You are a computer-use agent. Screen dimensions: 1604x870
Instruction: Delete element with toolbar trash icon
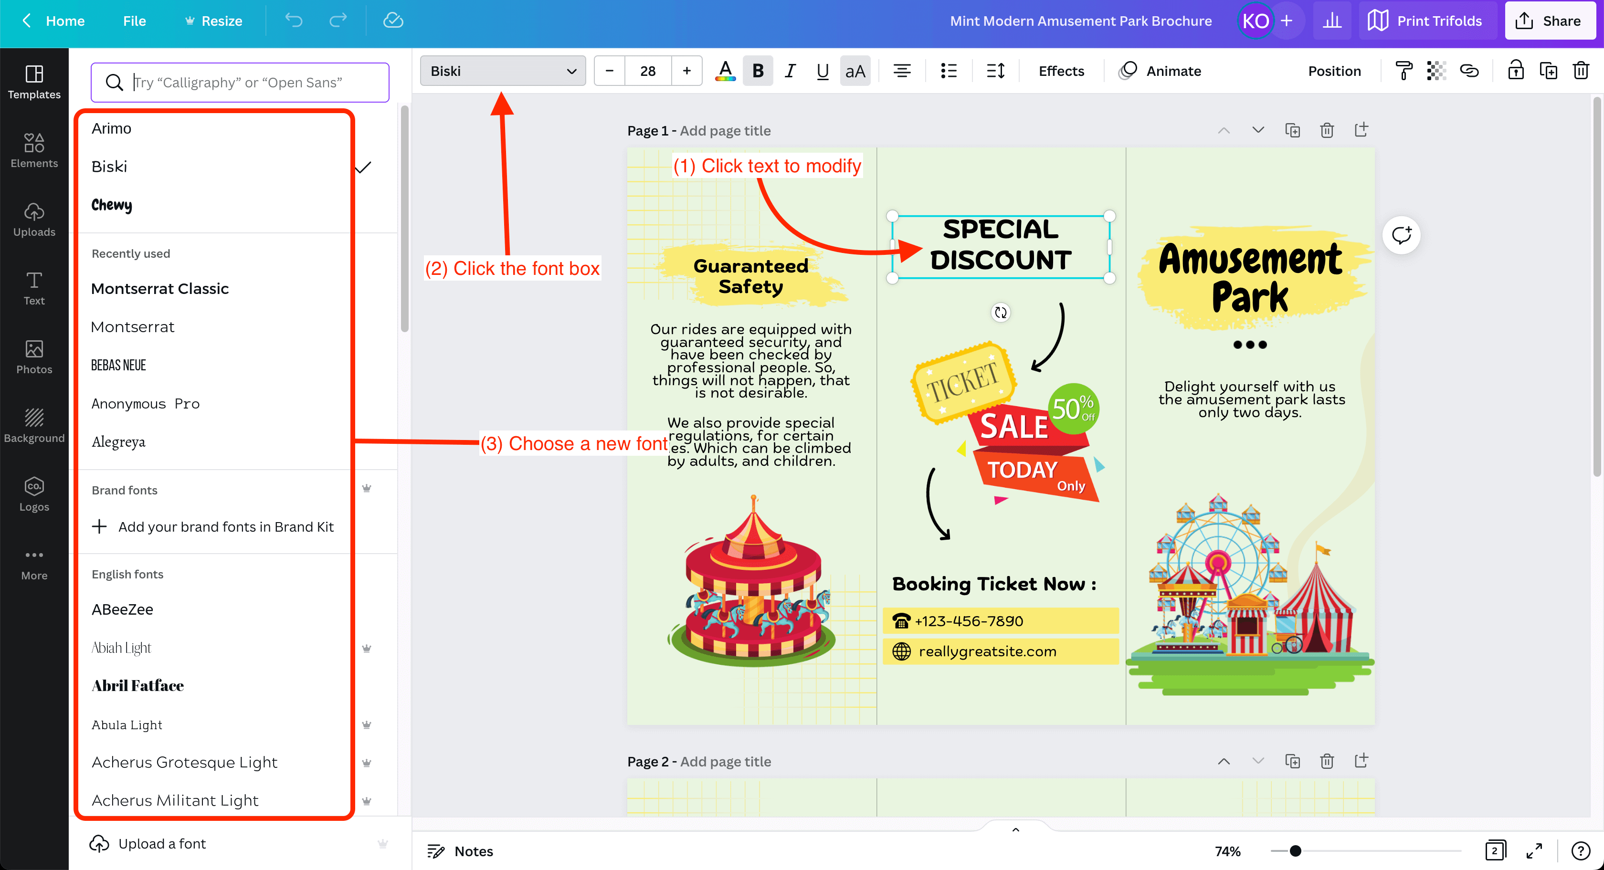click(x=1580, y=71)
